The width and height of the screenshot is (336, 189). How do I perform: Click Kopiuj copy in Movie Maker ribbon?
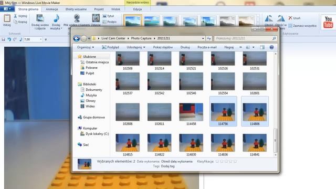pos(20,22)
